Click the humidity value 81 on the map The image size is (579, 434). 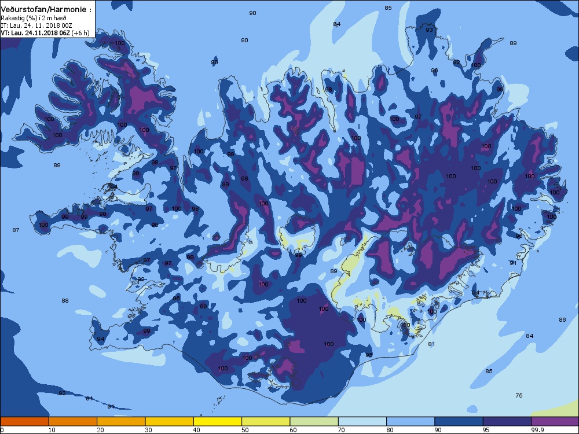(x=431, y=344)
